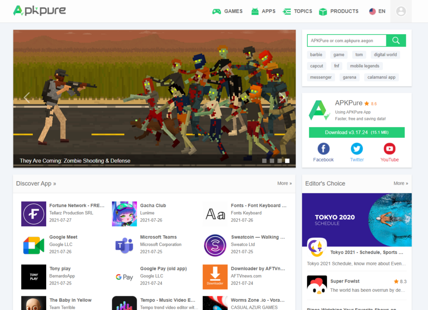
Task: Open the Tokyo 2020 Schedule thumbnail
Action: click(357, 220)
